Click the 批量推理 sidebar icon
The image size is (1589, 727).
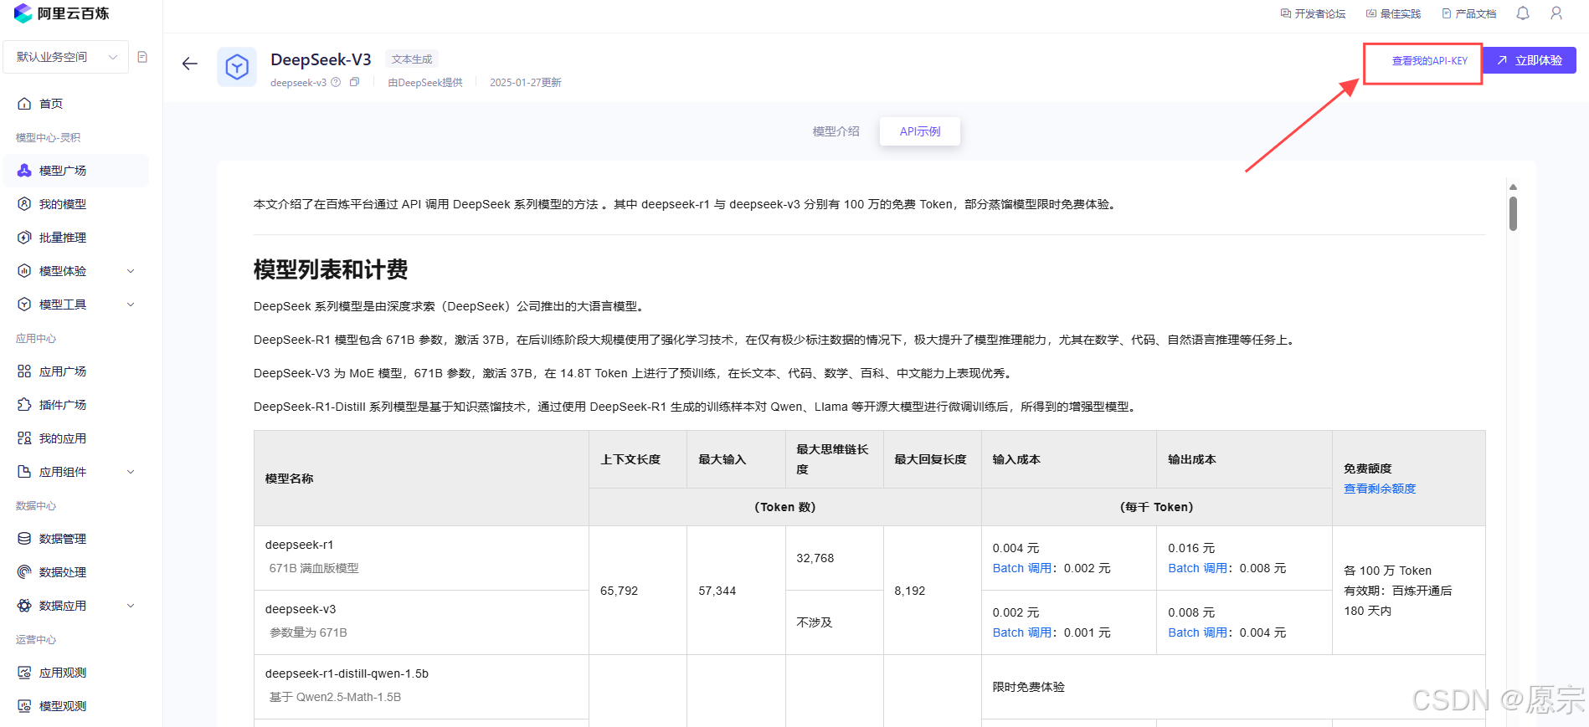pos(24,238)
